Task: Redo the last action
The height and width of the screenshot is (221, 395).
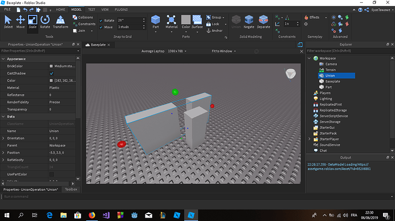Action: coord(31,10)
